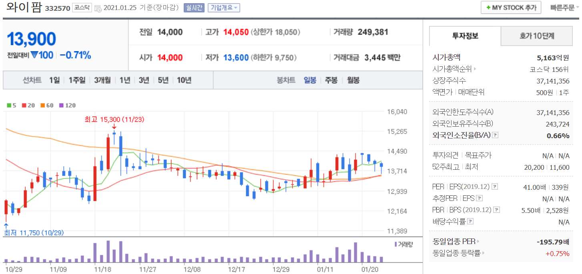Select the 투자정보 tab
The width and height of the screenshot is (582, 274).
[465, 36]
